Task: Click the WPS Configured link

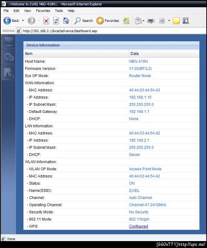Action: click(139, 226)
